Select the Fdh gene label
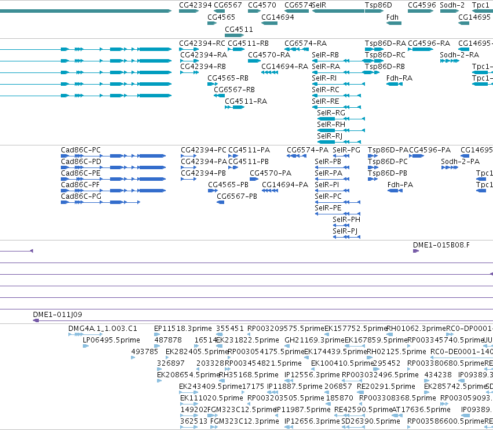The height and width of the screenshot is (430, 493). tap(392, 17)
